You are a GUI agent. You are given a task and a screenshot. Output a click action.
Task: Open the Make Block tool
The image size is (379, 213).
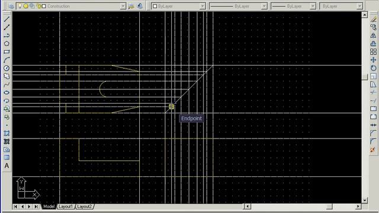click(x=7, y=117)
